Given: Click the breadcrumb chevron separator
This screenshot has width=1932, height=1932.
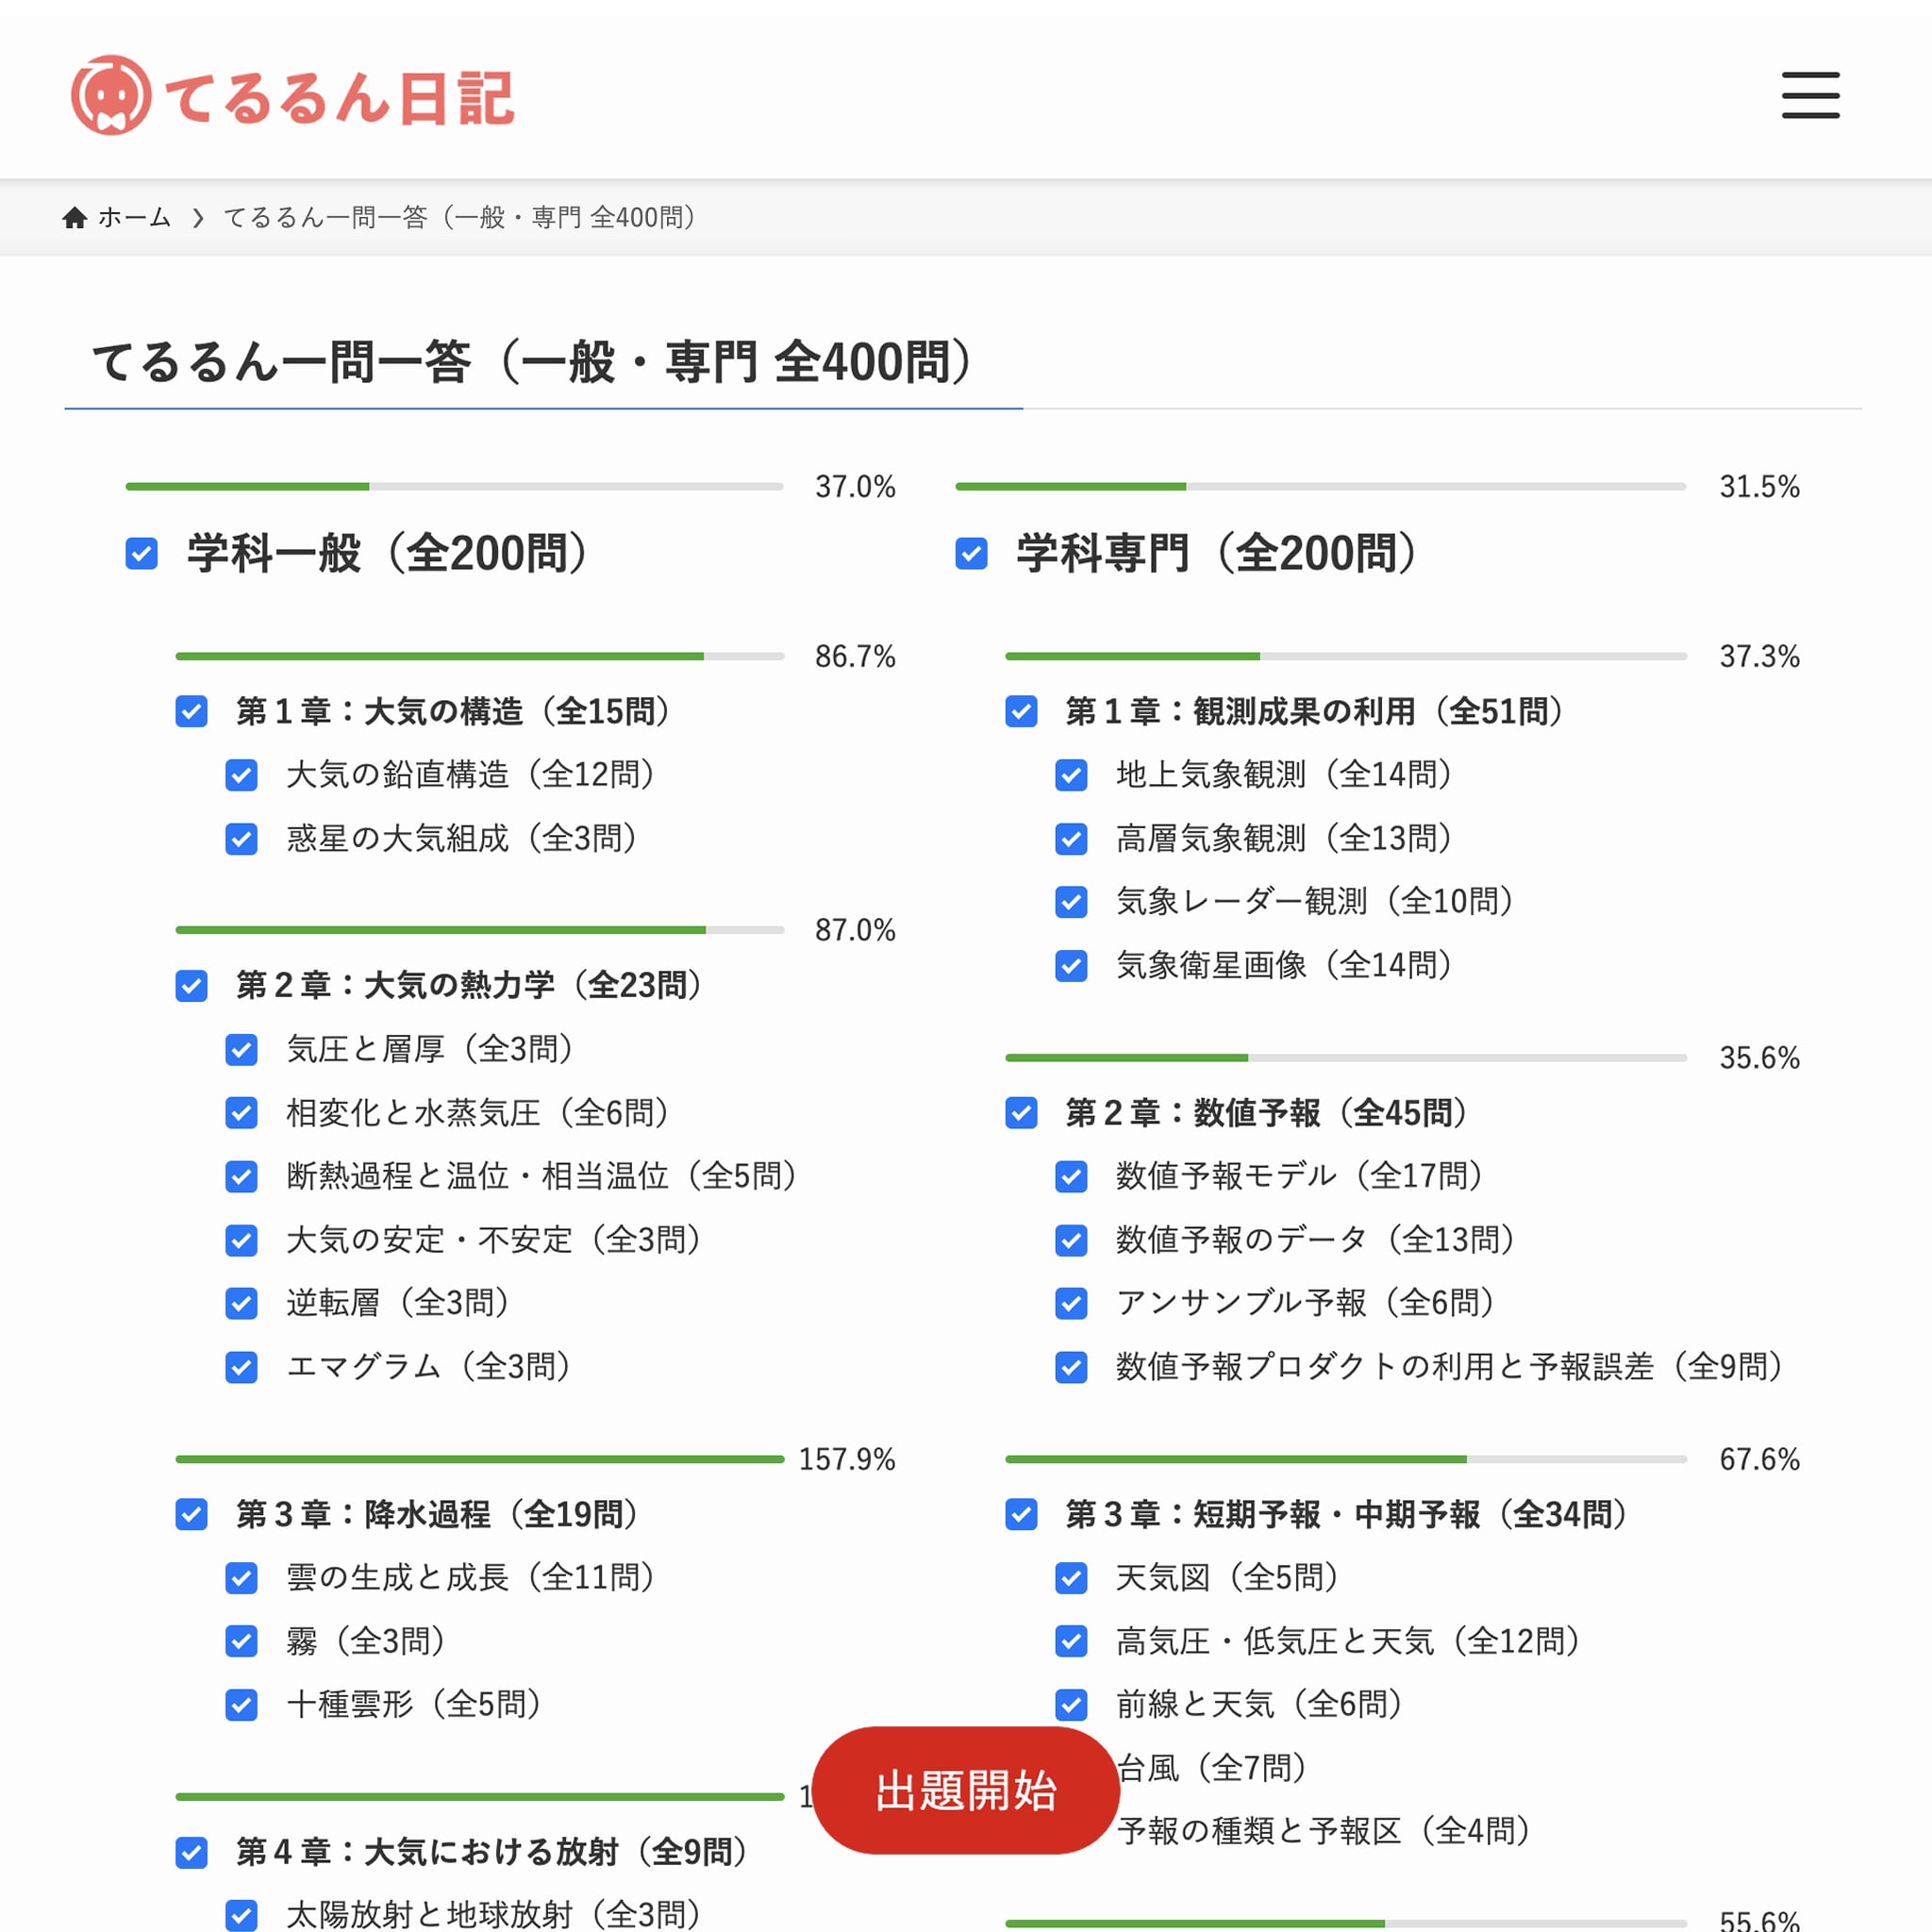Looking at the screenshot, I should pos(198,217).
